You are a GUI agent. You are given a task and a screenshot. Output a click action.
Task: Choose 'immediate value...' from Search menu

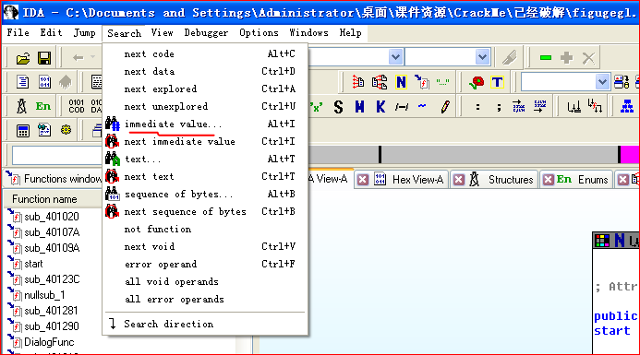[x=205, y=124]
